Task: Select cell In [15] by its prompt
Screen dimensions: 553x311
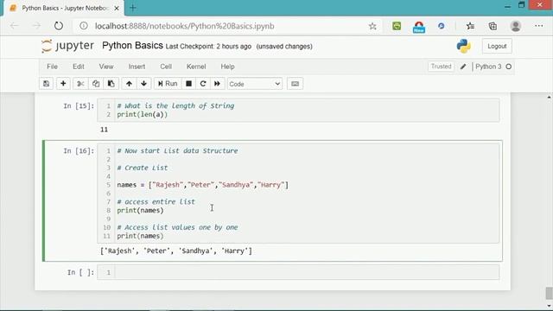Action: [79, 105]
